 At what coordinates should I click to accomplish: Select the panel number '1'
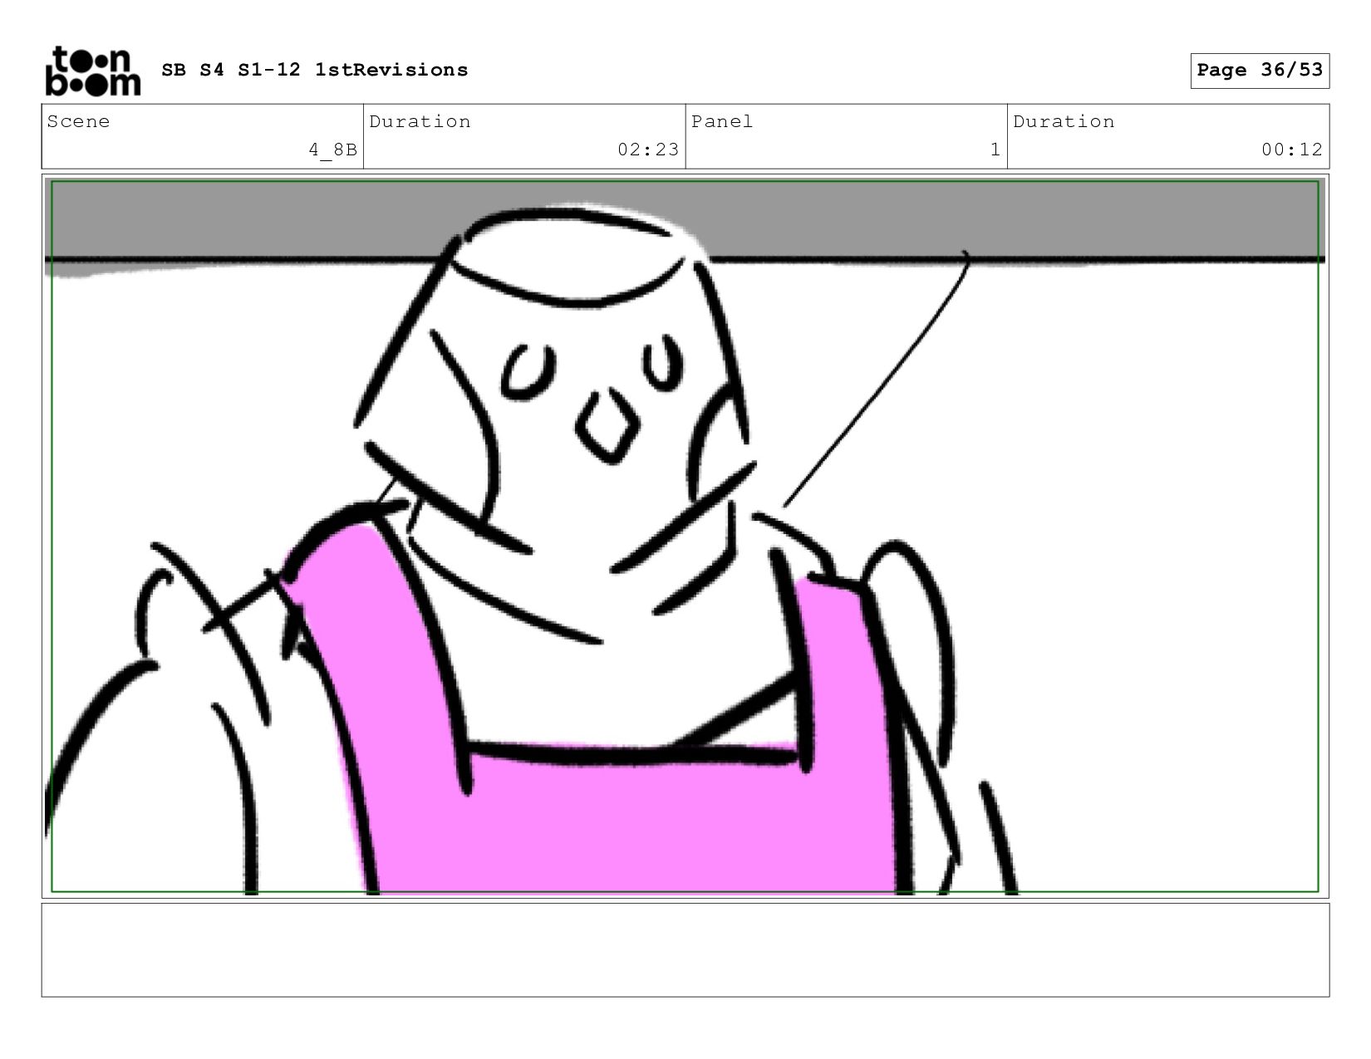coord(995,150)
